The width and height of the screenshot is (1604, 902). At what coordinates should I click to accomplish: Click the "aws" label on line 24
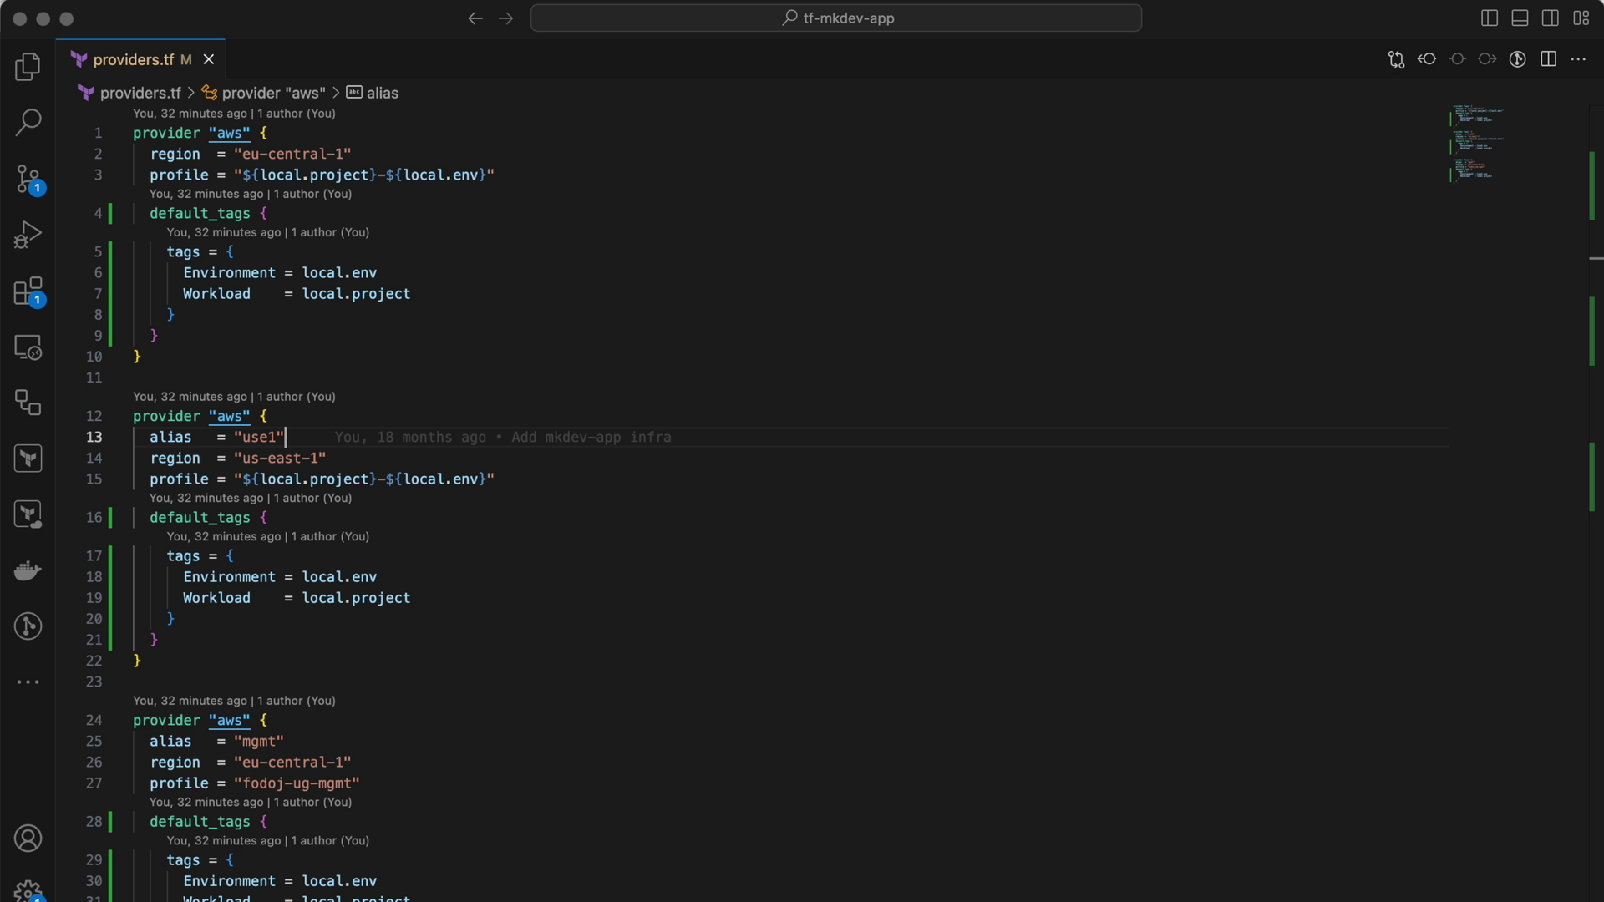coord(229,720)
